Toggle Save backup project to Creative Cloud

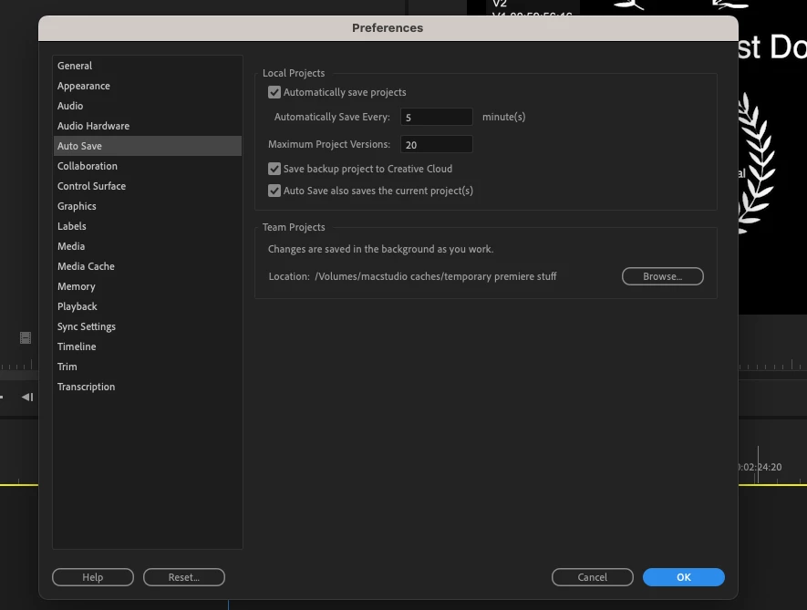tap(274, 169)
